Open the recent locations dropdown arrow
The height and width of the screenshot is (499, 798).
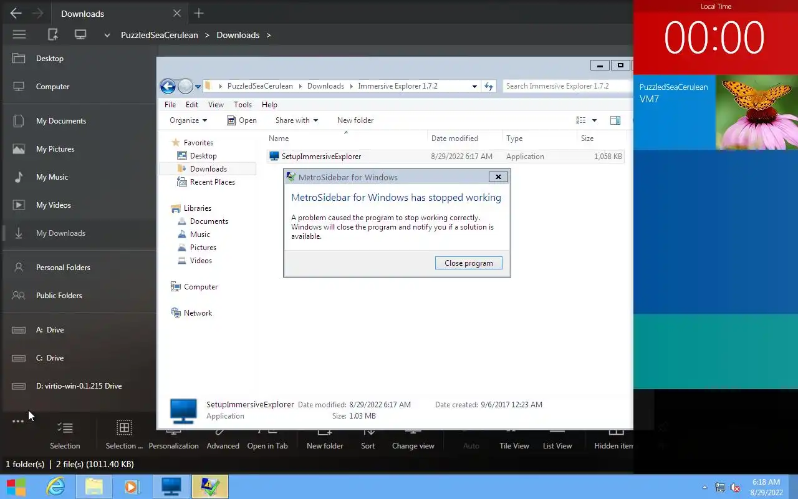click(x=198, y=87)
